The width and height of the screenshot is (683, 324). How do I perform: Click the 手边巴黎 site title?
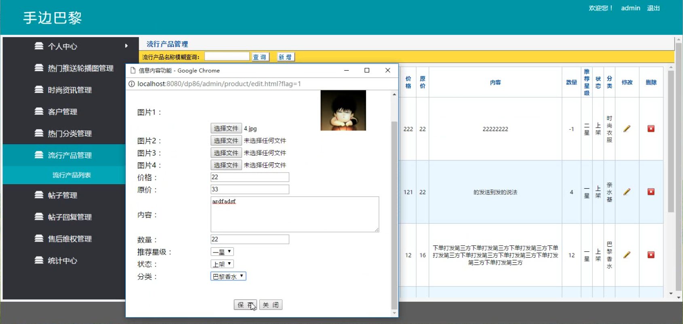pos(53,18)
